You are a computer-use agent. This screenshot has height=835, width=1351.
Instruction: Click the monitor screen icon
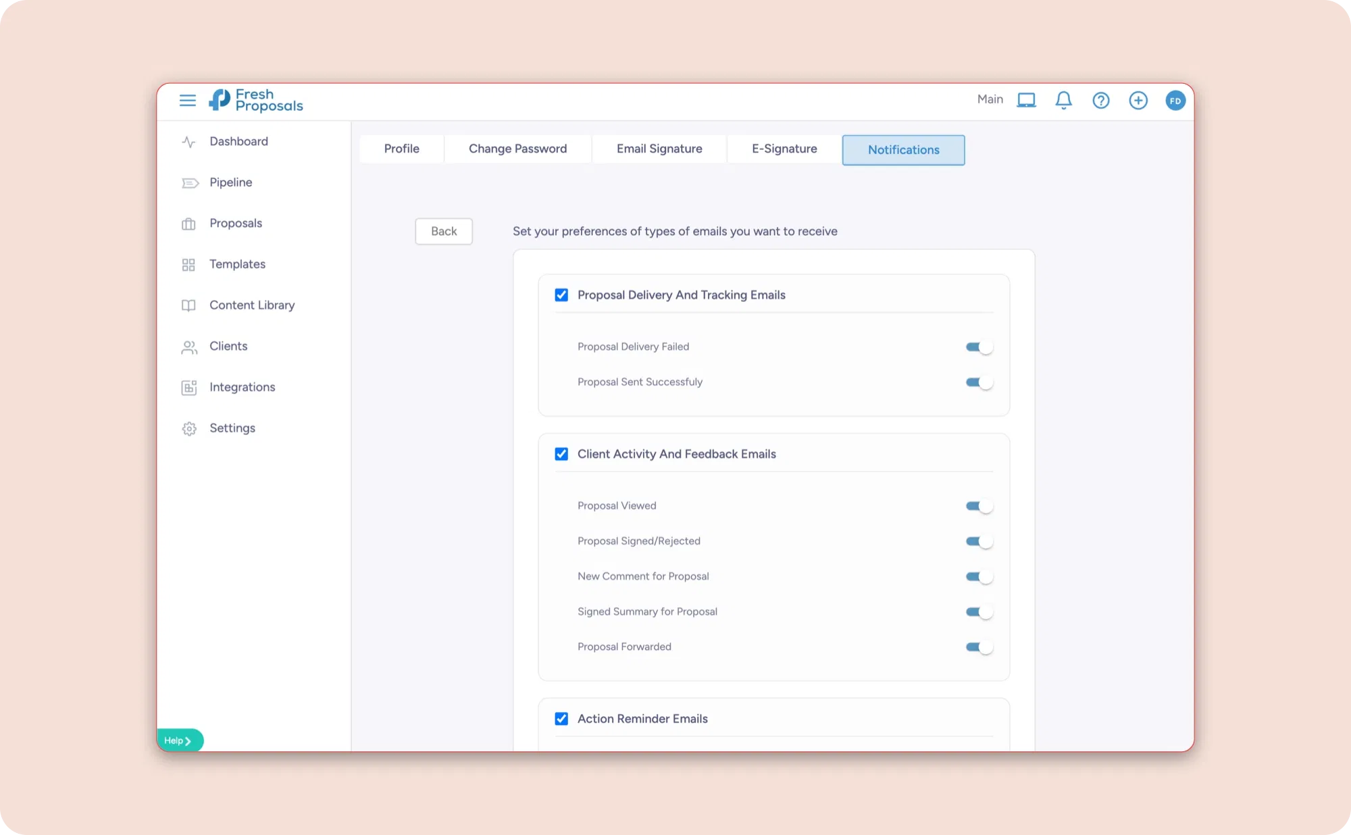tap(1026, 101)
